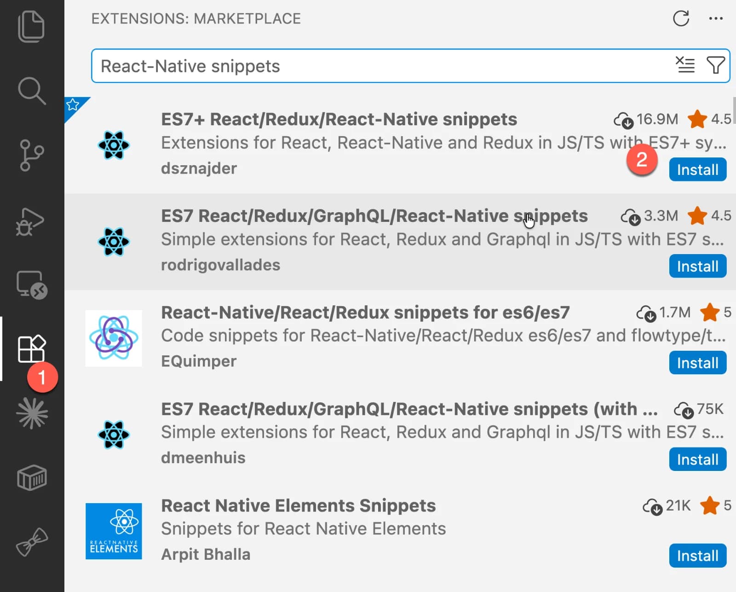Click the extensions search input field

(377, 66)
